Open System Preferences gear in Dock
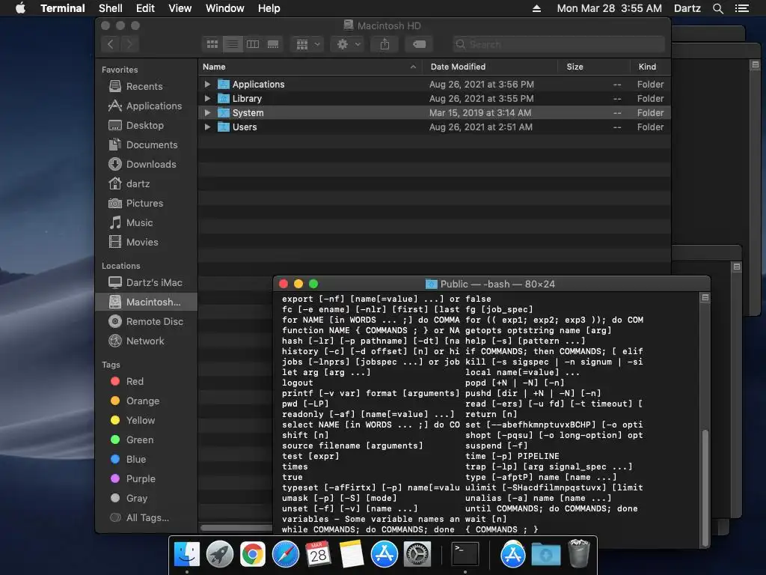This screenshot has width=766, height=575. click(x=417, y=555)
